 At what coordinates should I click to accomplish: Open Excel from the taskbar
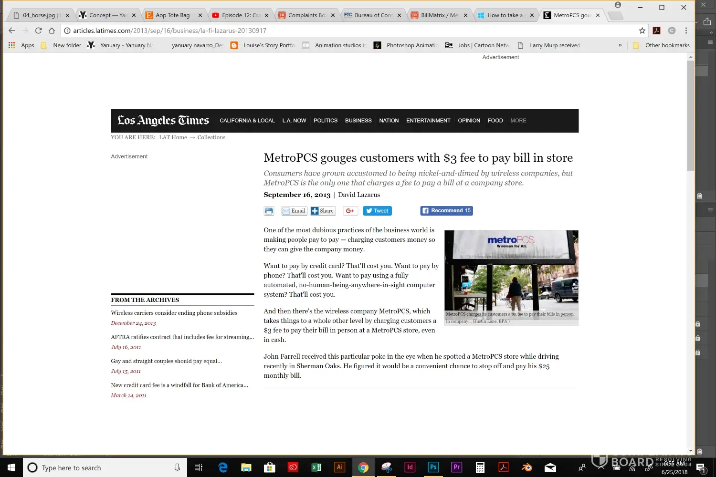[316, 467]
